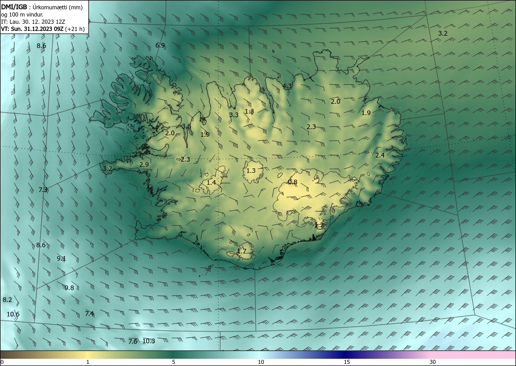Click the 3.6 value label

[186, 126]
